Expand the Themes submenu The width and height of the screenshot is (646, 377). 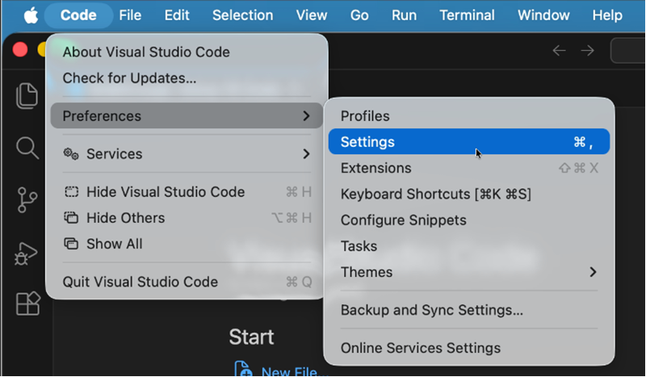click(x=468, y=272)
